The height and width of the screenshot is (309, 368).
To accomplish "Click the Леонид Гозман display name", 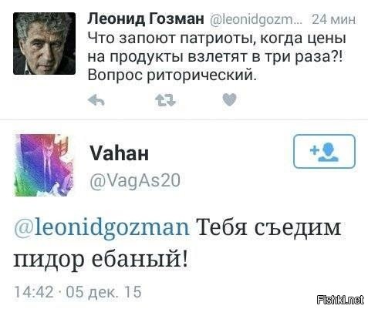I will coord(146,19).
